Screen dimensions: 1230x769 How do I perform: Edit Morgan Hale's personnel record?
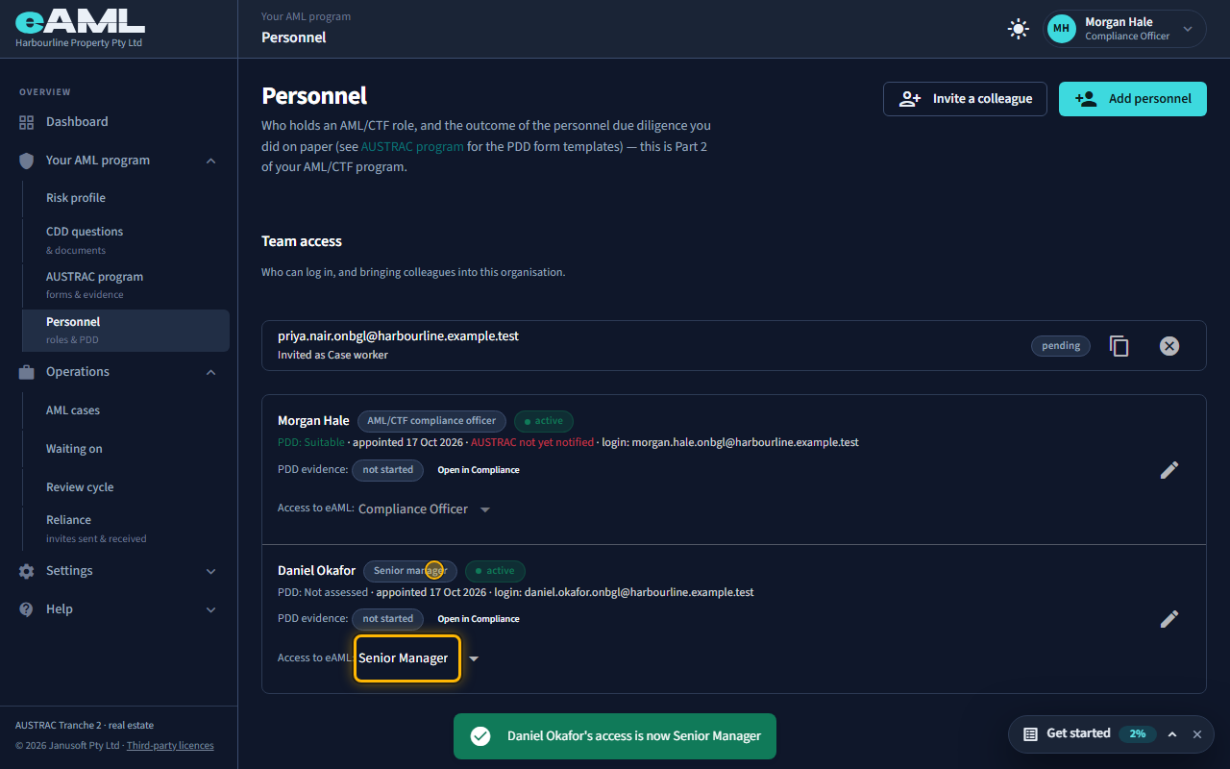[1169, 470]
